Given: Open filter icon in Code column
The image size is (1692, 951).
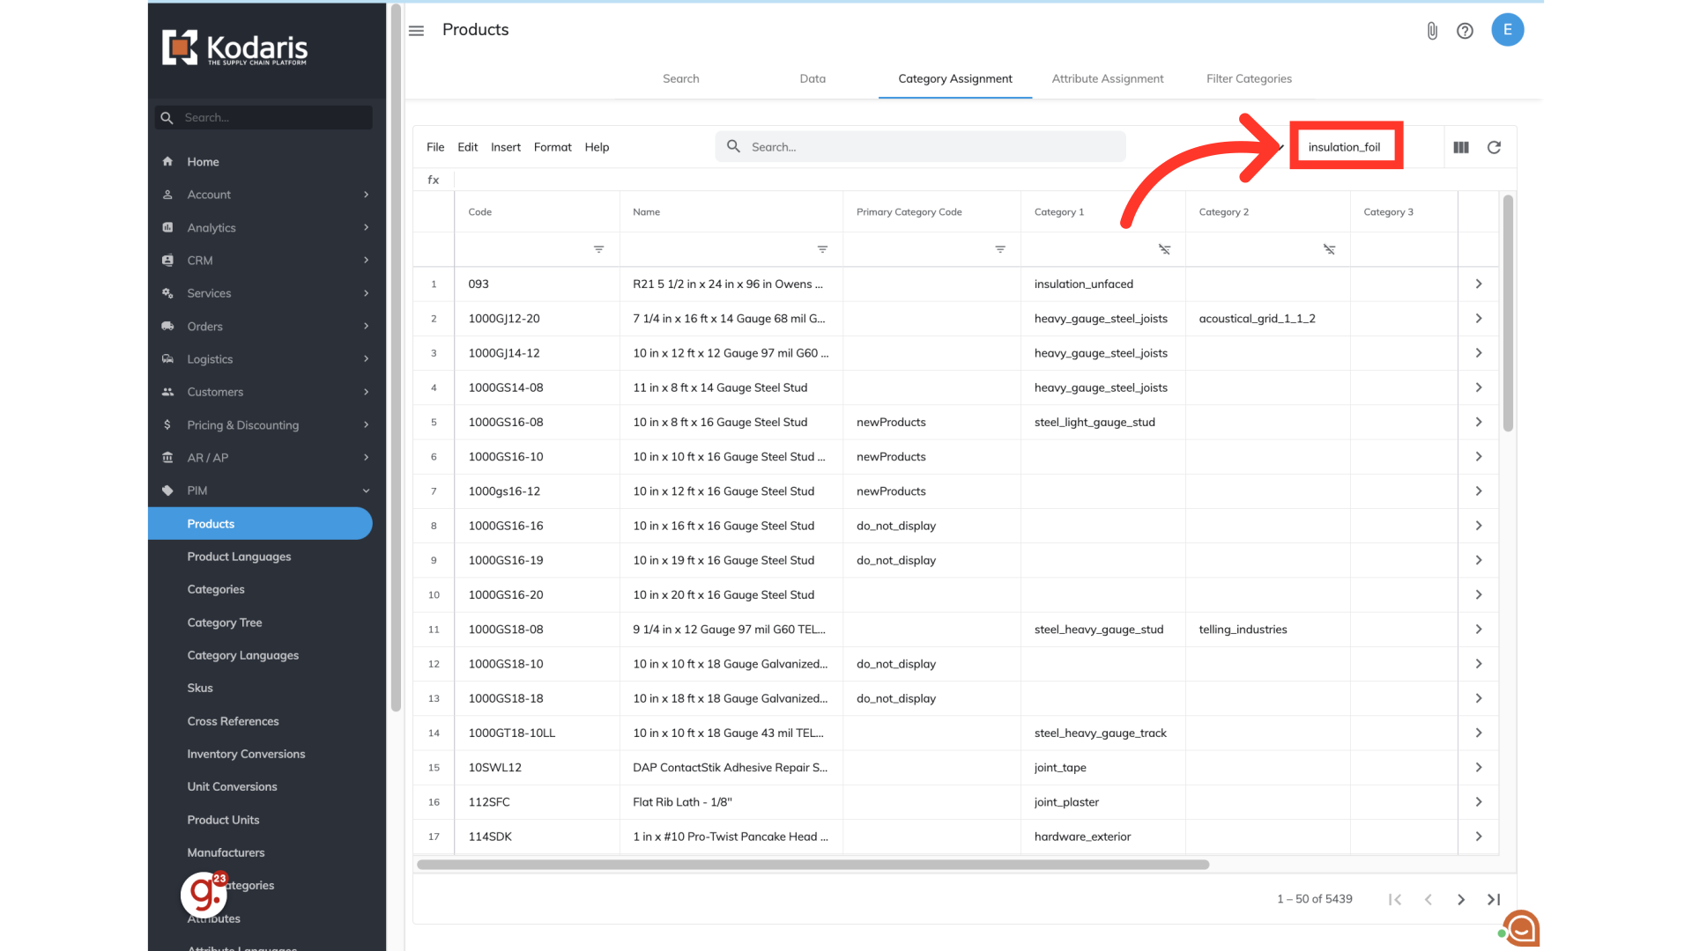Looking at the screenshot, I should (x=598, y=249).
